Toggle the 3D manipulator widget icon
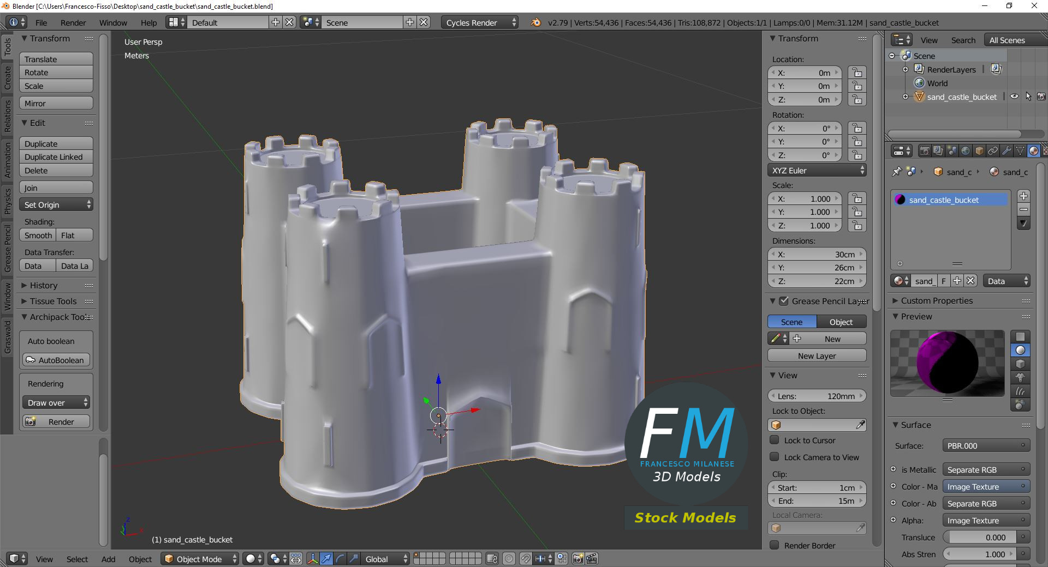 pyautogui.click(x=313, y=559)
